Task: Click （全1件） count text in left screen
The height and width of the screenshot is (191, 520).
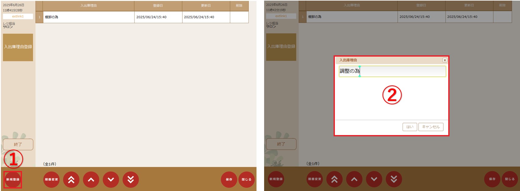Action: (x=50, y=164)
